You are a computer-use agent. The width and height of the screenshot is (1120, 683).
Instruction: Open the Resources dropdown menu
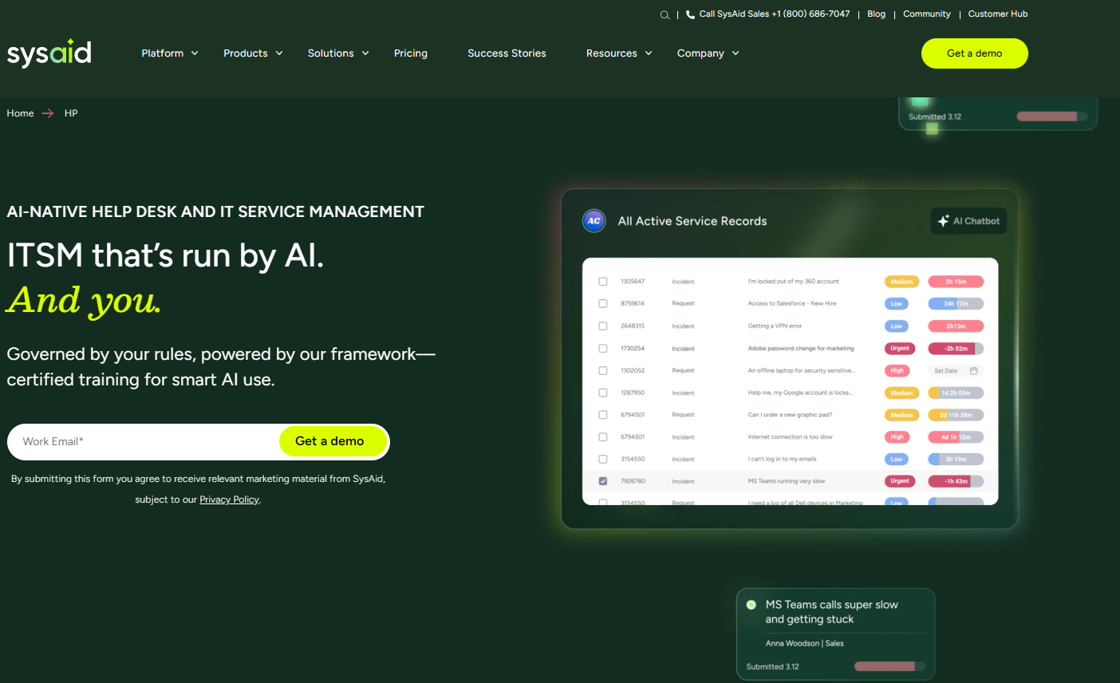pyautogui.click(x=619, y=53)
